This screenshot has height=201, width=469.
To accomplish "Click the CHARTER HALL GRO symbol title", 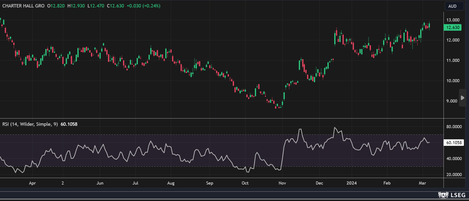I will tap(24, 6).
